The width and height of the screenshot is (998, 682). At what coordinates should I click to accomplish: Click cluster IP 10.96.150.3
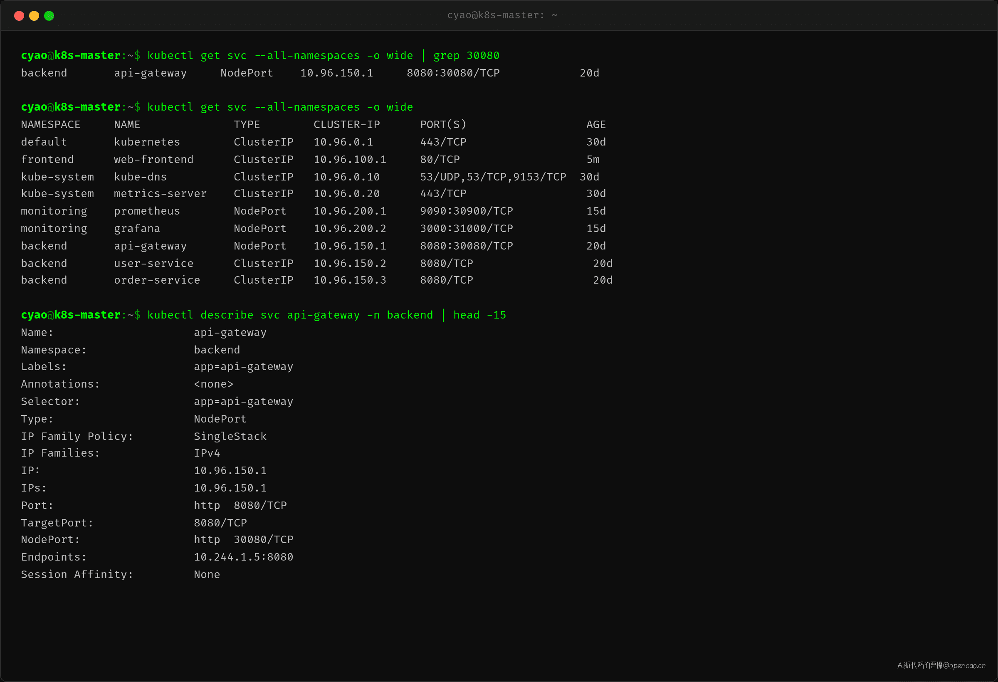350,280
